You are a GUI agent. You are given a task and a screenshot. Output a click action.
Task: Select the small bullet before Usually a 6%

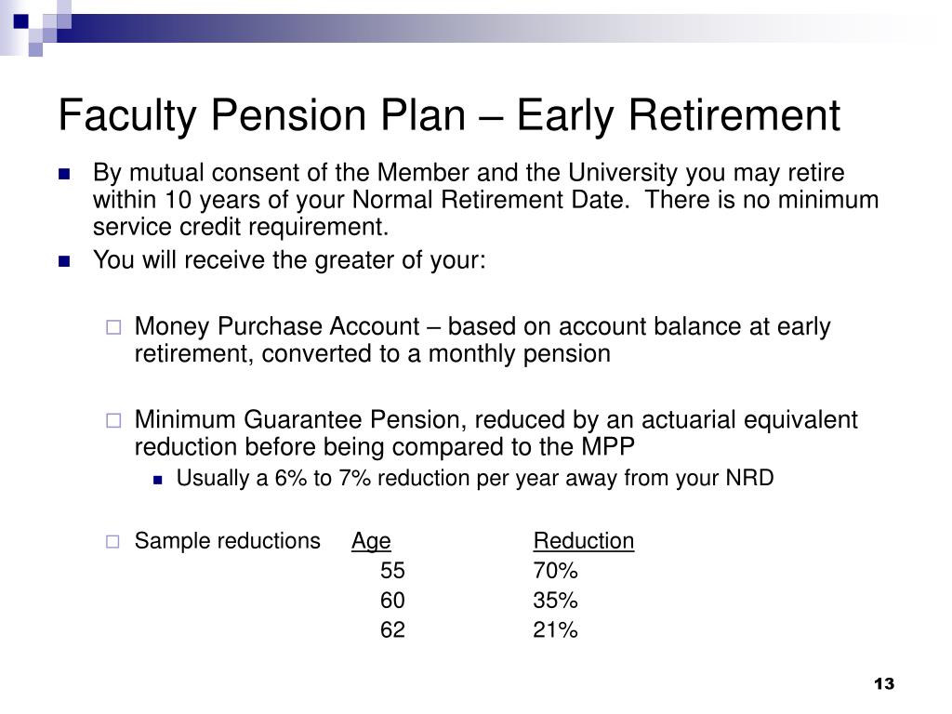158,480
